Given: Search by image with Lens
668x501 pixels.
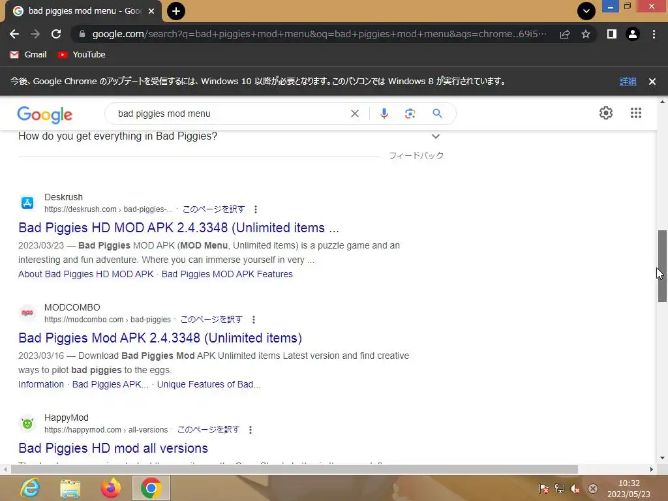Looking at the screenshot, I should (x=410, y=114).
